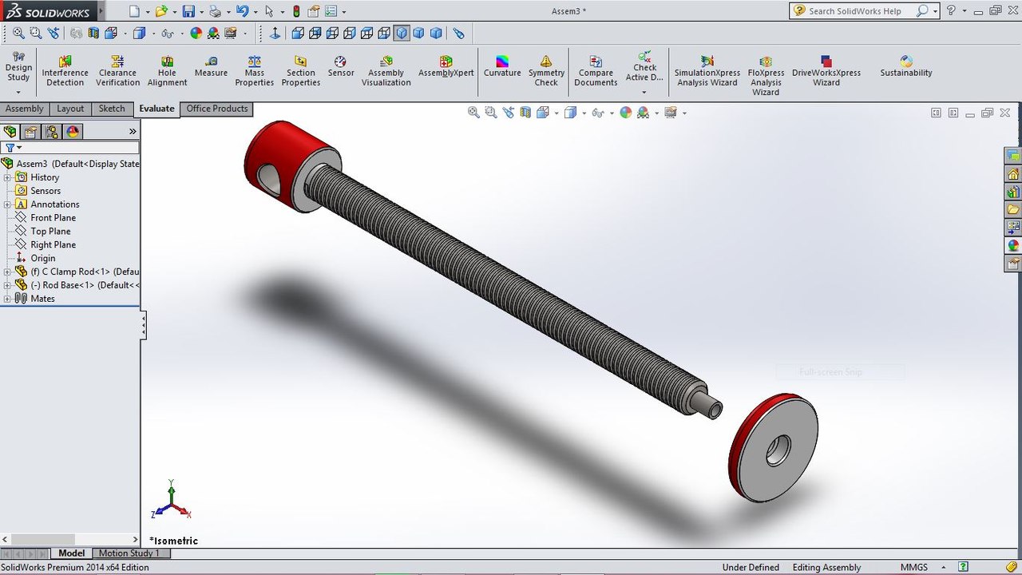Open the Check Active Document dropdown arrow

[x=644, y=93]
